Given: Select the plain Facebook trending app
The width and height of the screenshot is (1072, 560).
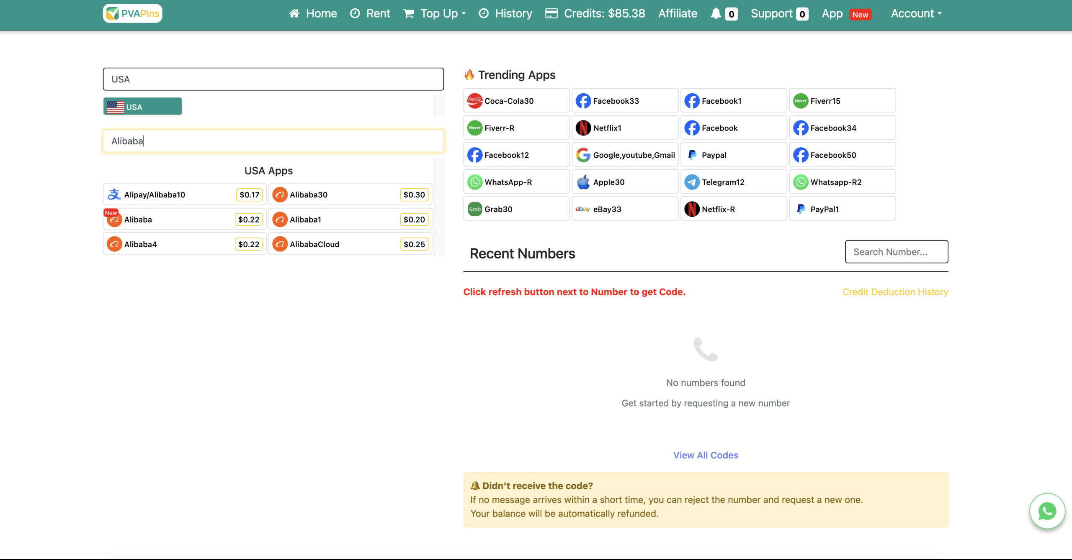Looking at the screenshot, I should pos(734,128).
